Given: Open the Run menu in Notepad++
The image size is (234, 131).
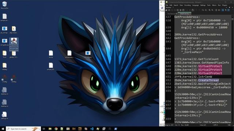Looking at the screenshot, I should click(x=219, y=5).
